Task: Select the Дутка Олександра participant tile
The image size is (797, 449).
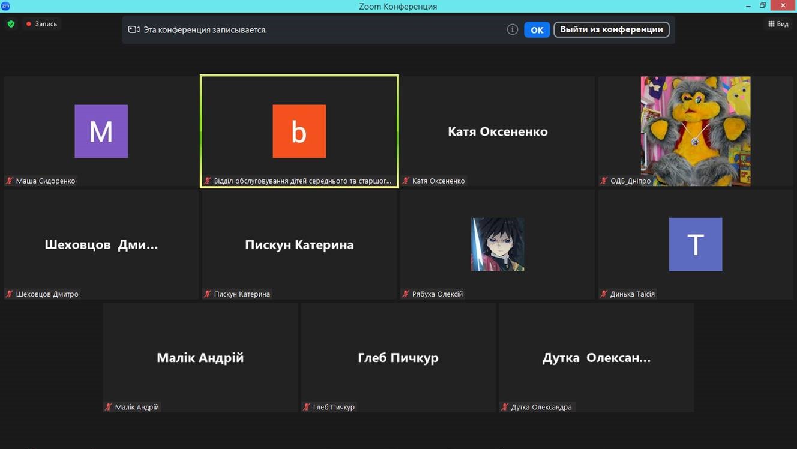Action: [x=597, y=357]
